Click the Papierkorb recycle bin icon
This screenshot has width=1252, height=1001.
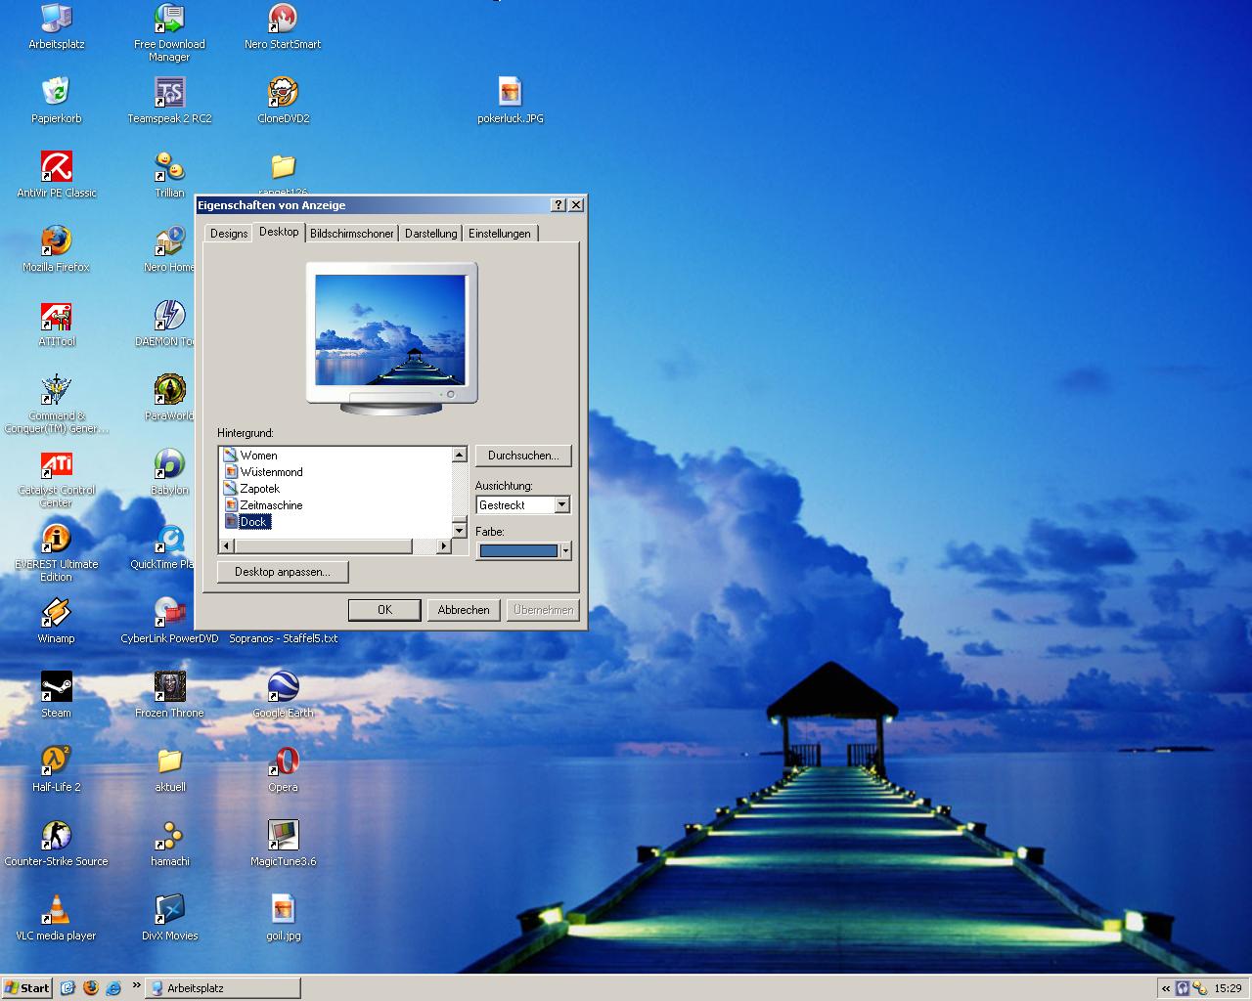(56, 93)
